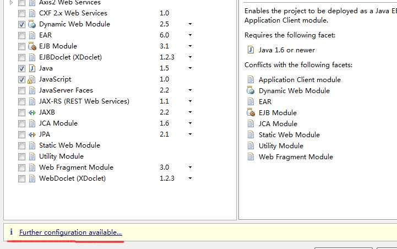Open the Java version 1.5 dropdown
The width and height of the screenshot is (397, 249).
[190, 68]
